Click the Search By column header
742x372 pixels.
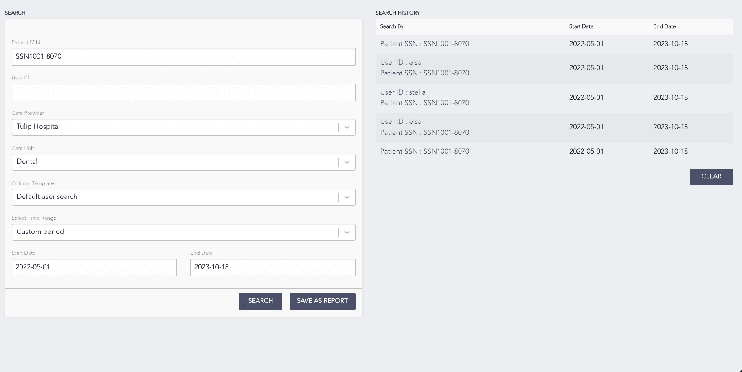click(392, 26)
